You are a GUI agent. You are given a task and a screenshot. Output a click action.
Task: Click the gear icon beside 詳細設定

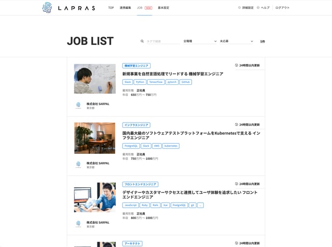(x=239, y=8)
